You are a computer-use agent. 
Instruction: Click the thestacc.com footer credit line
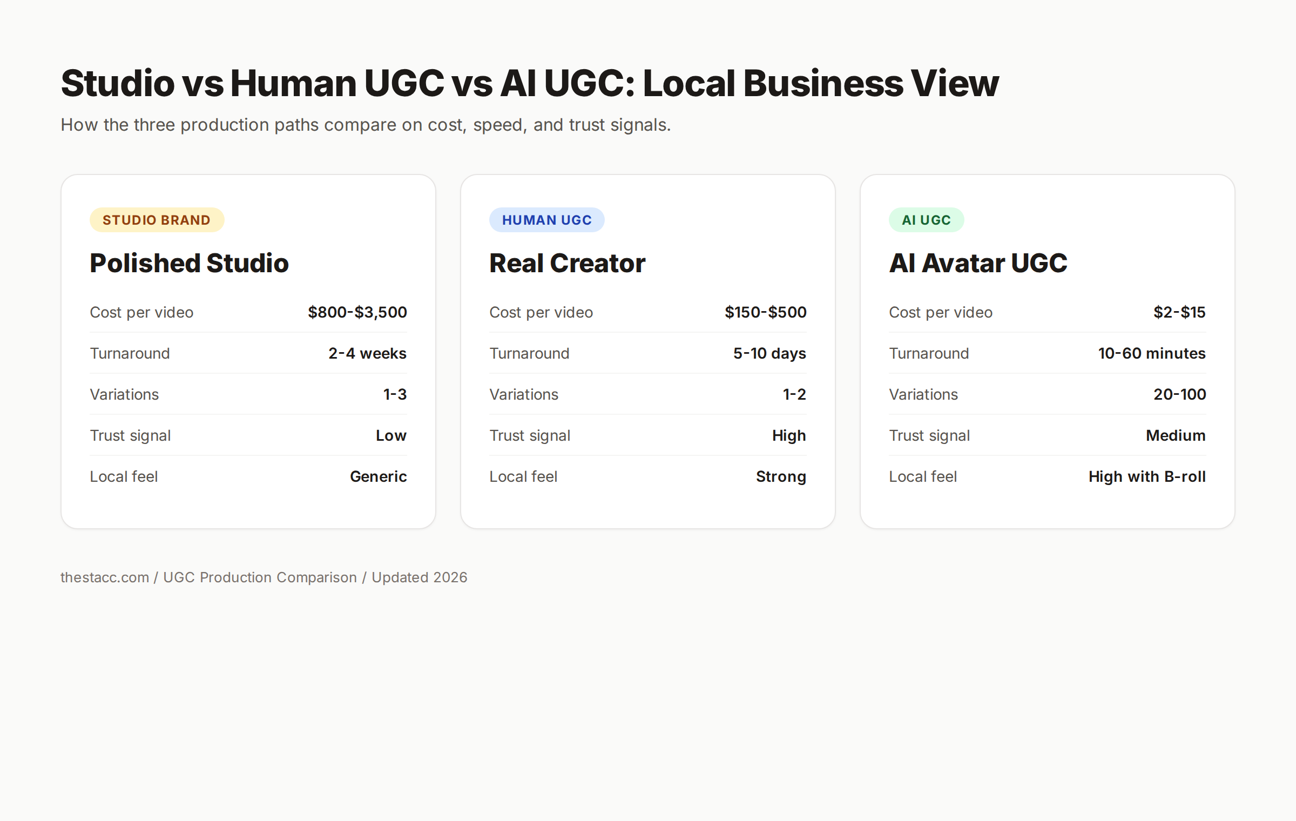tap(264, 577)
